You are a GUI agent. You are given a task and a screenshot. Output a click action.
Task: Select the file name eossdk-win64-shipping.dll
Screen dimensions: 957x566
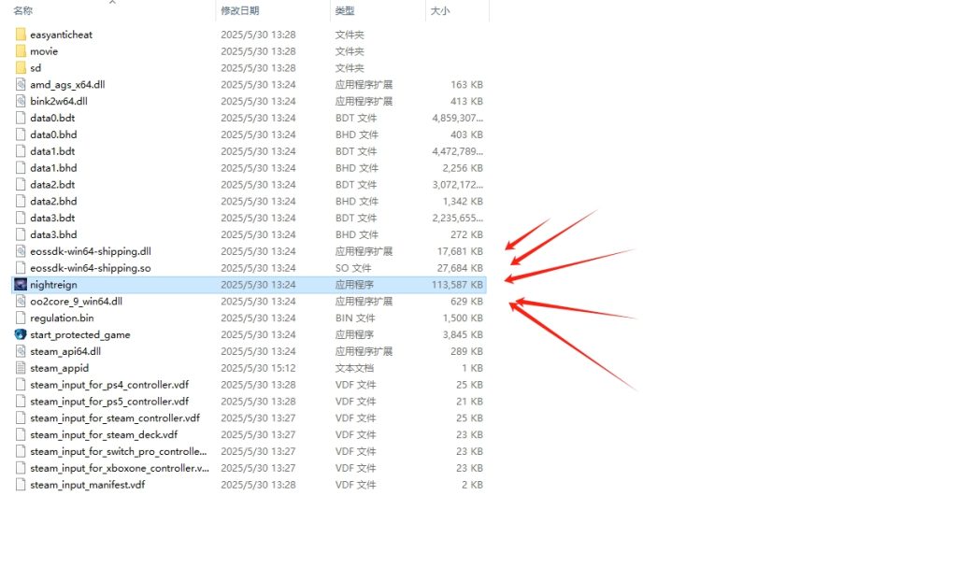pyautogui.click(x=91, y=251)
